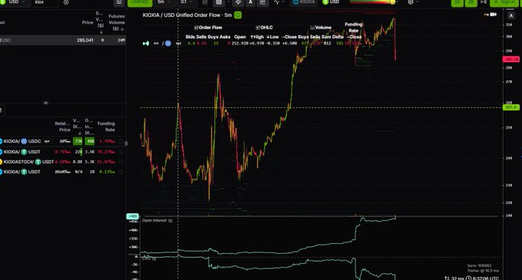
Task: Click the 32 ms latency indicator
Action: tap(454, 278)
